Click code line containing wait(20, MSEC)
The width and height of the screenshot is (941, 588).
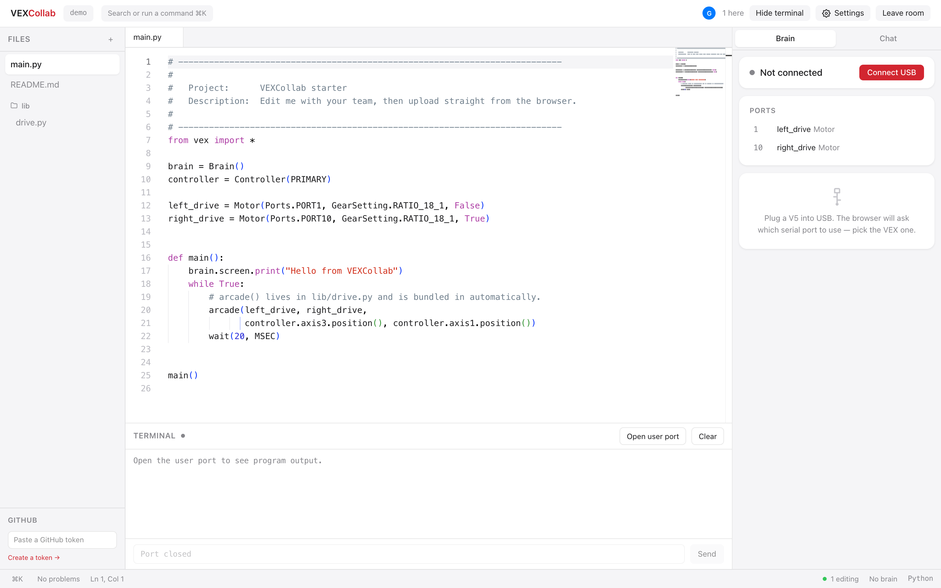click(244, 336)
